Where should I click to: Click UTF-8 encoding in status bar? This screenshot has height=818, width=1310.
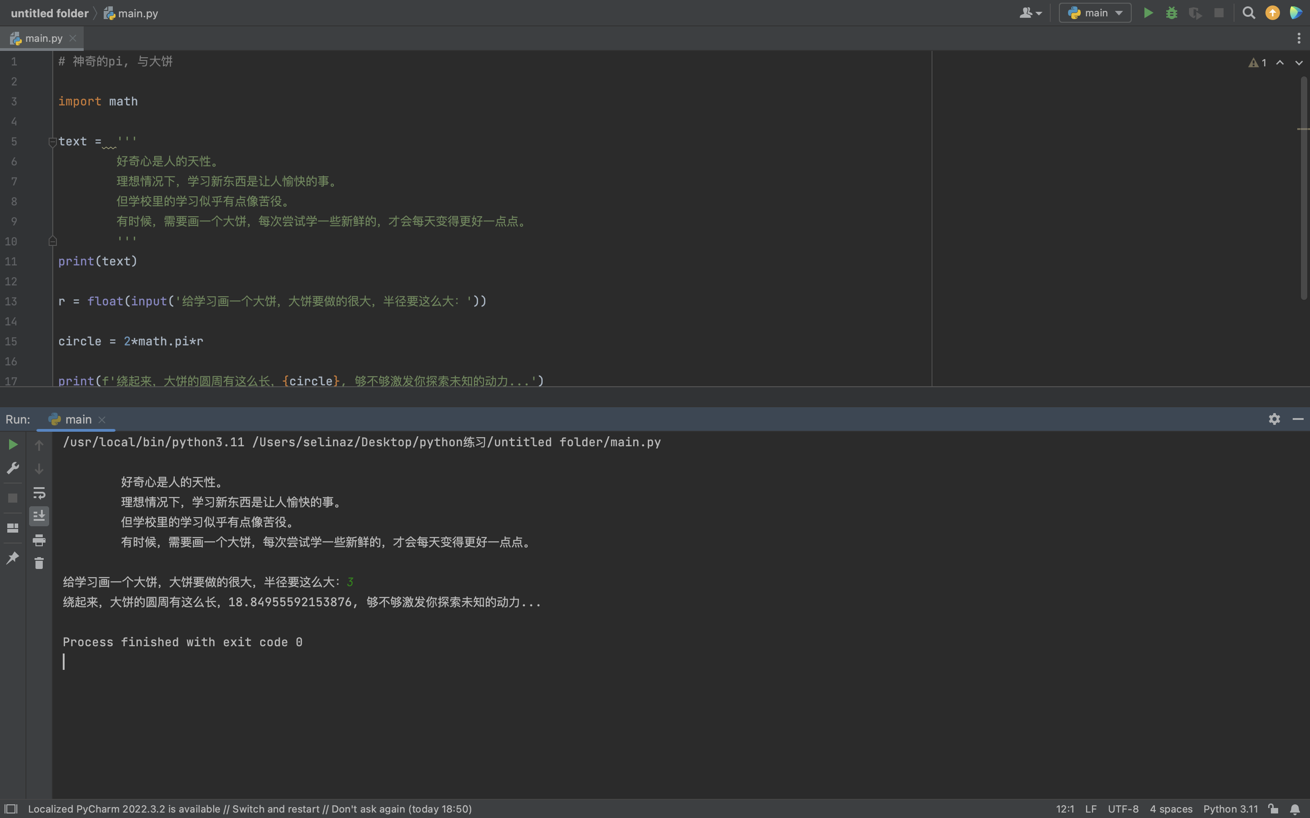coord(1123,809)
